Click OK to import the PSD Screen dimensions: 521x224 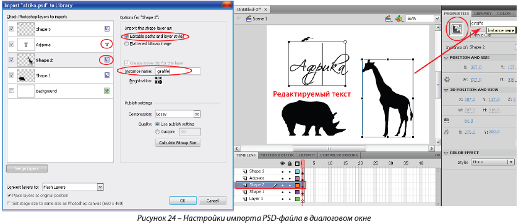pos(183,200)
